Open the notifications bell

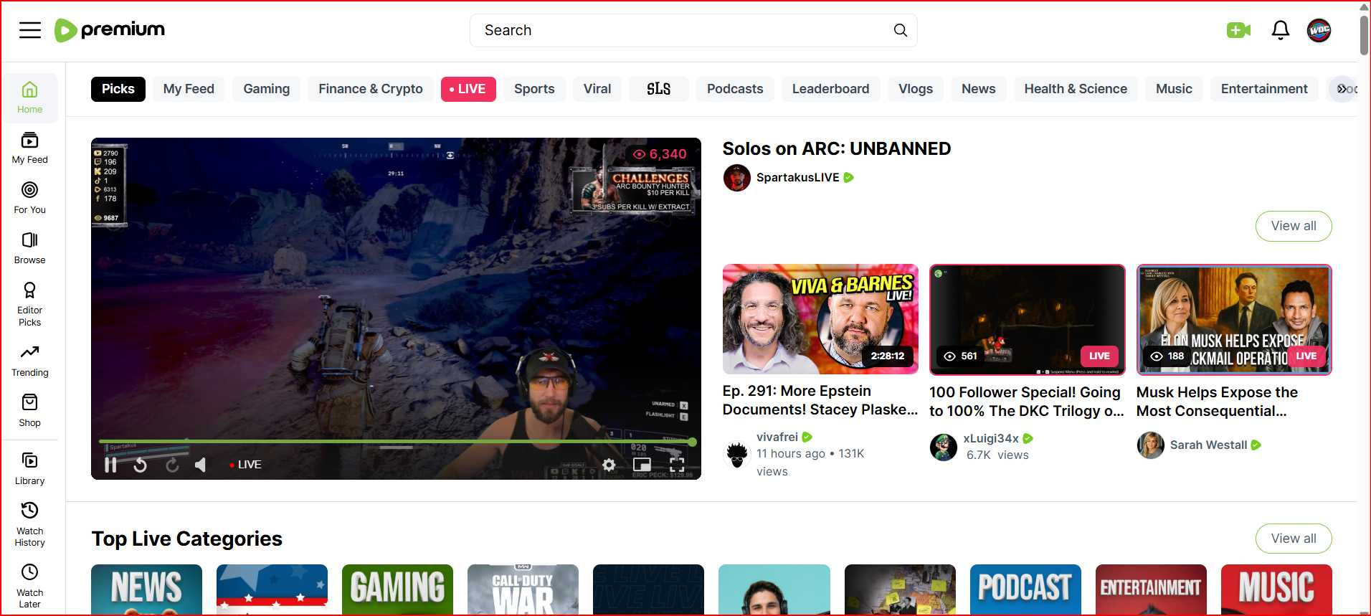pyautogui.click(x=1280, y=30)
